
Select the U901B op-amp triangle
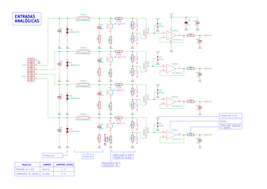pos(171,69)
